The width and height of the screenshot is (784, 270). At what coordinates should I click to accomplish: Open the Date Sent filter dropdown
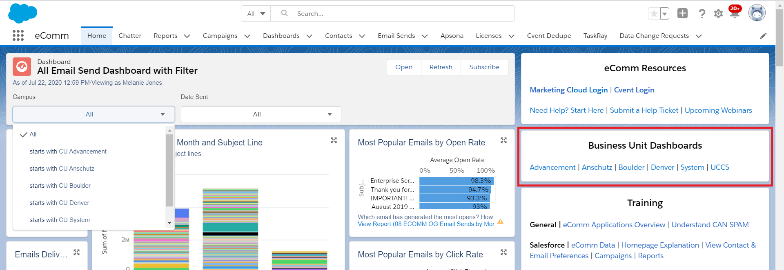(261, 114)
